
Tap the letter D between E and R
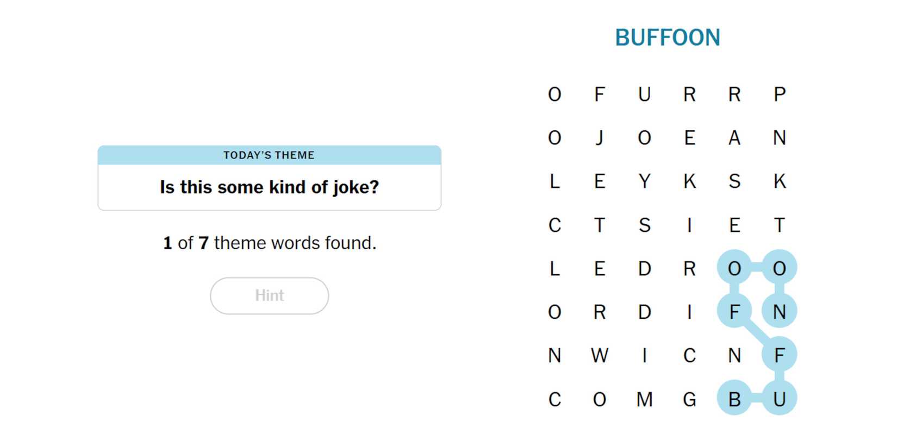[644, 268]
